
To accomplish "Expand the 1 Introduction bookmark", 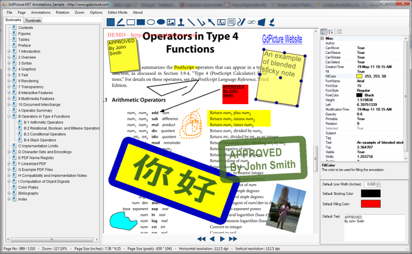I will (x=9, y=51).
